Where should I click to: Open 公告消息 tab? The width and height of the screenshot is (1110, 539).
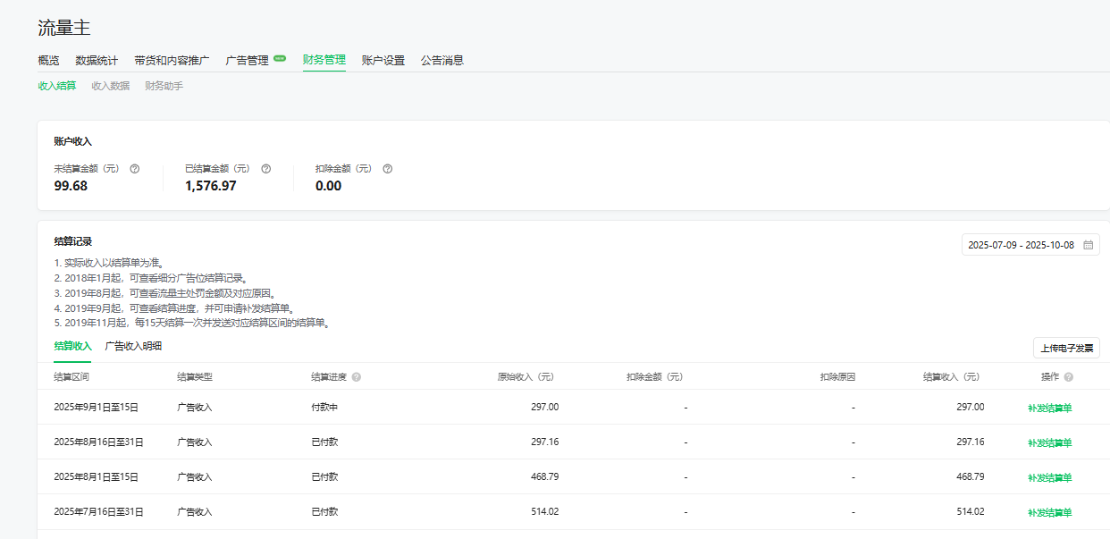441,61
